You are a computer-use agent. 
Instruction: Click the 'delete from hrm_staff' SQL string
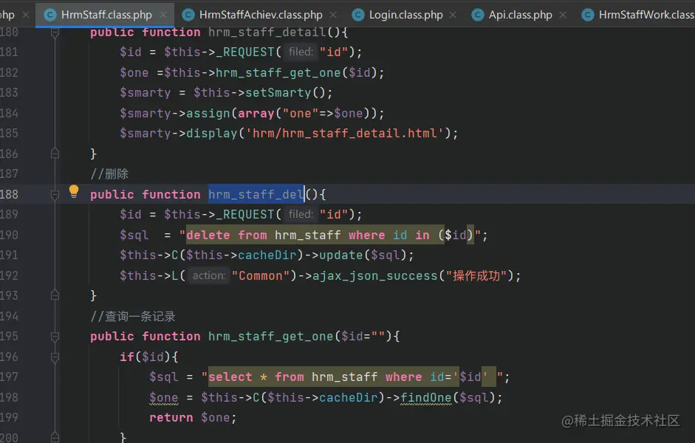click(x=330, y=235)
